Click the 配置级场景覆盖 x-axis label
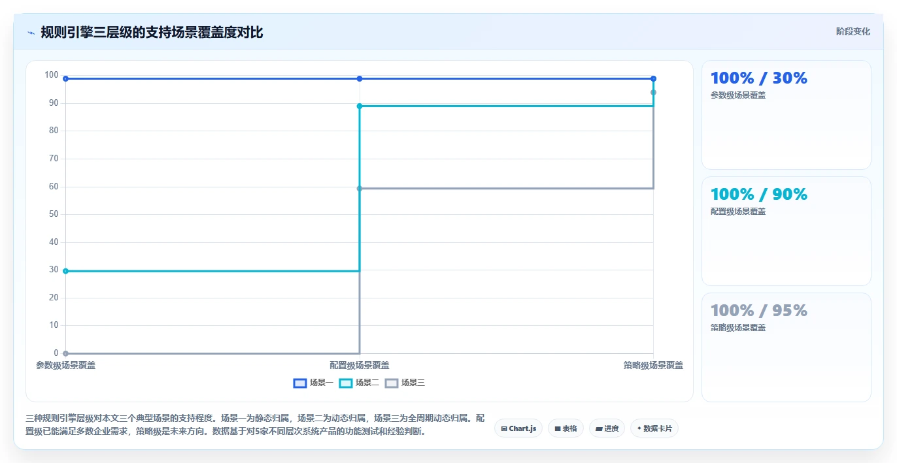 [x=360, y=366]
